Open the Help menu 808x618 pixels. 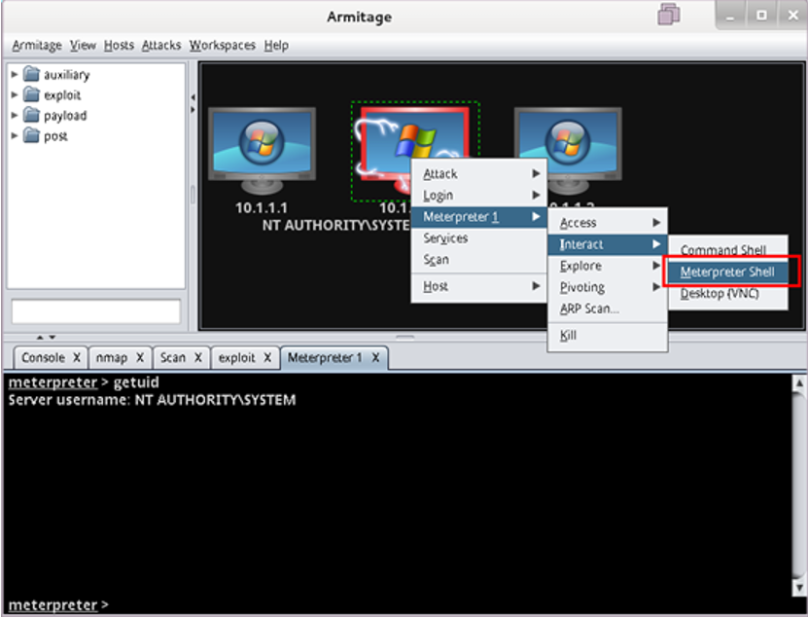(x=276, y=46)
